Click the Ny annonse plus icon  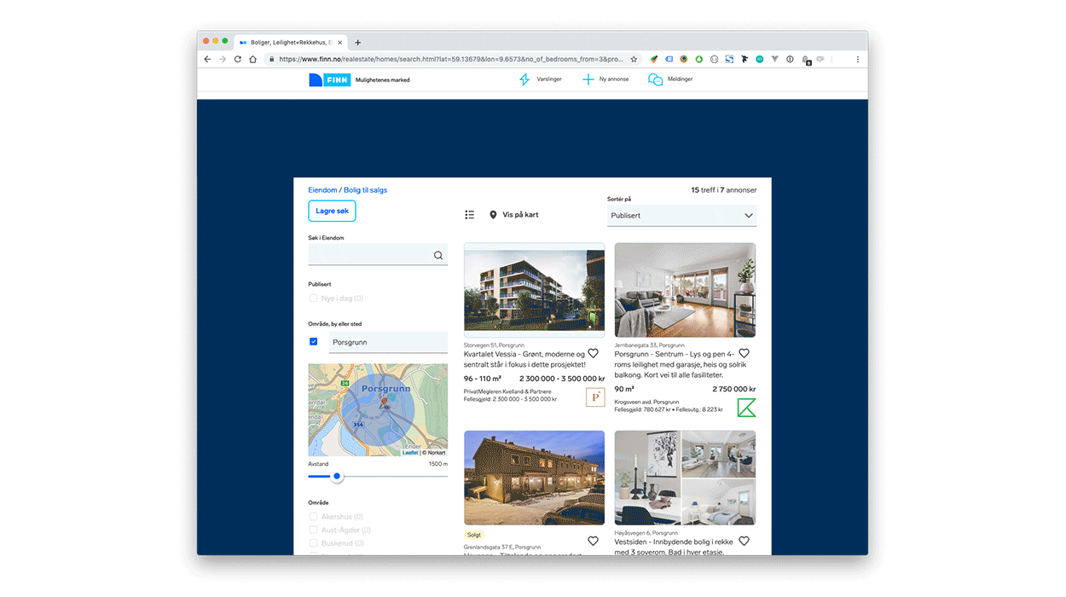coord(588,79)
